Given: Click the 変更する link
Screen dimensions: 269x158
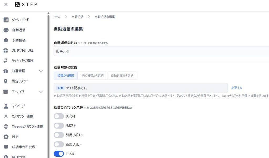Looking at the screenshot, I should point(236,88).
